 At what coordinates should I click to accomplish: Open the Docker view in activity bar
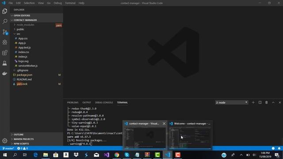5,73
